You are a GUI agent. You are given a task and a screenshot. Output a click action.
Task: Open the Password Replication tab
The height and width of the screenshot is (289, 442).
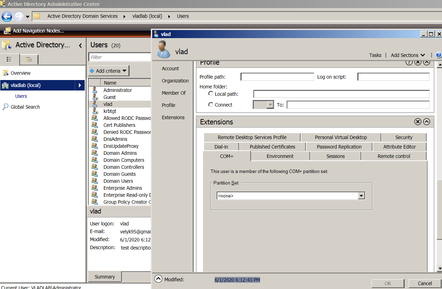pyautogui.click(x=339, y=147)
